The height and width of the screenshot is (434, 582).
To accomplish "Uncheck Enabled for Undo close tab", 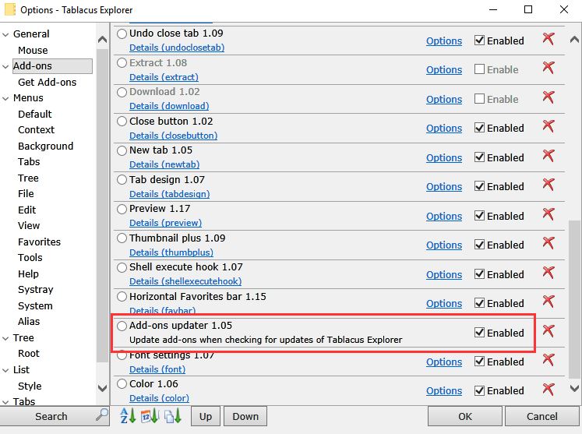I will [479, 40].
